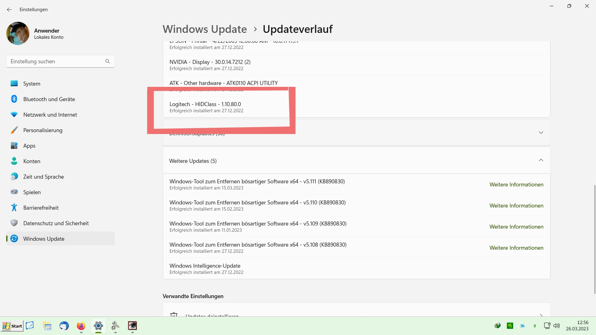The width and height of the screenshot is (596, 335).
Task: Open Bluetooth und Geräte settings
Action: tap(61, 99)
